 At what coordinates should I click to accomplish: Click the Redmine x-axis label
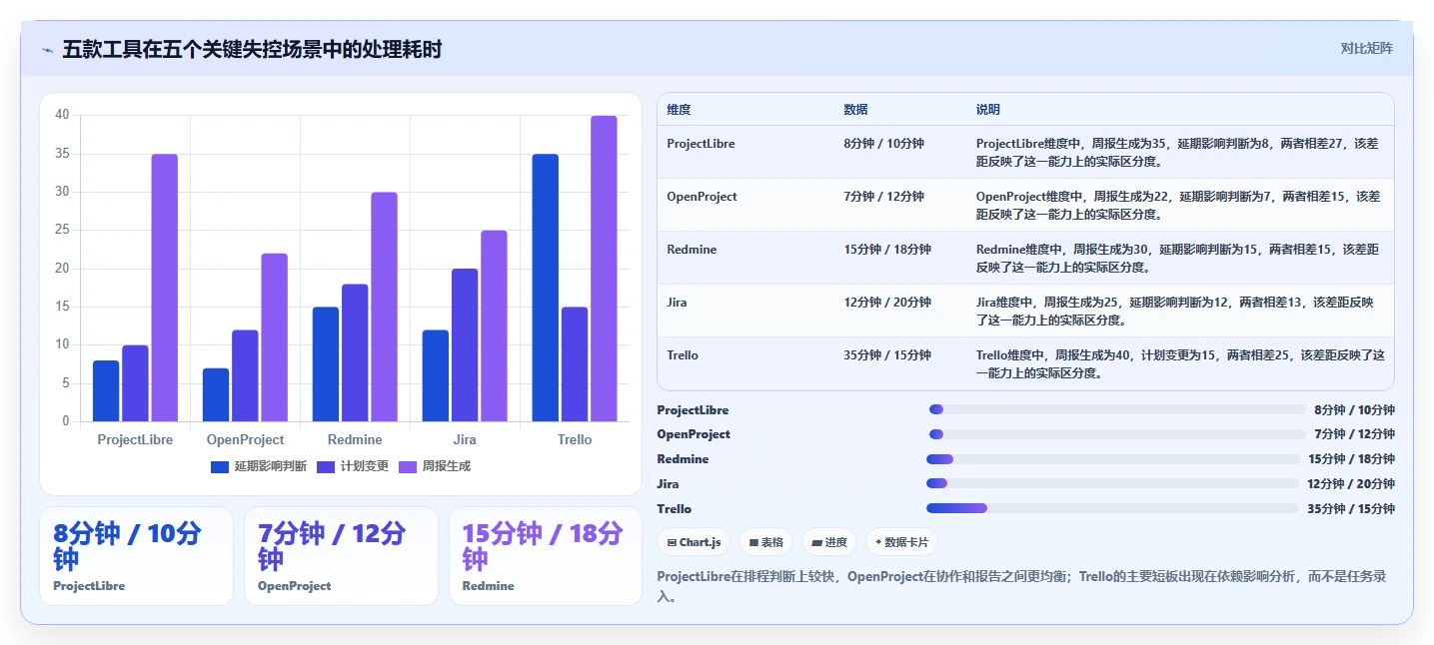(355, 439)
